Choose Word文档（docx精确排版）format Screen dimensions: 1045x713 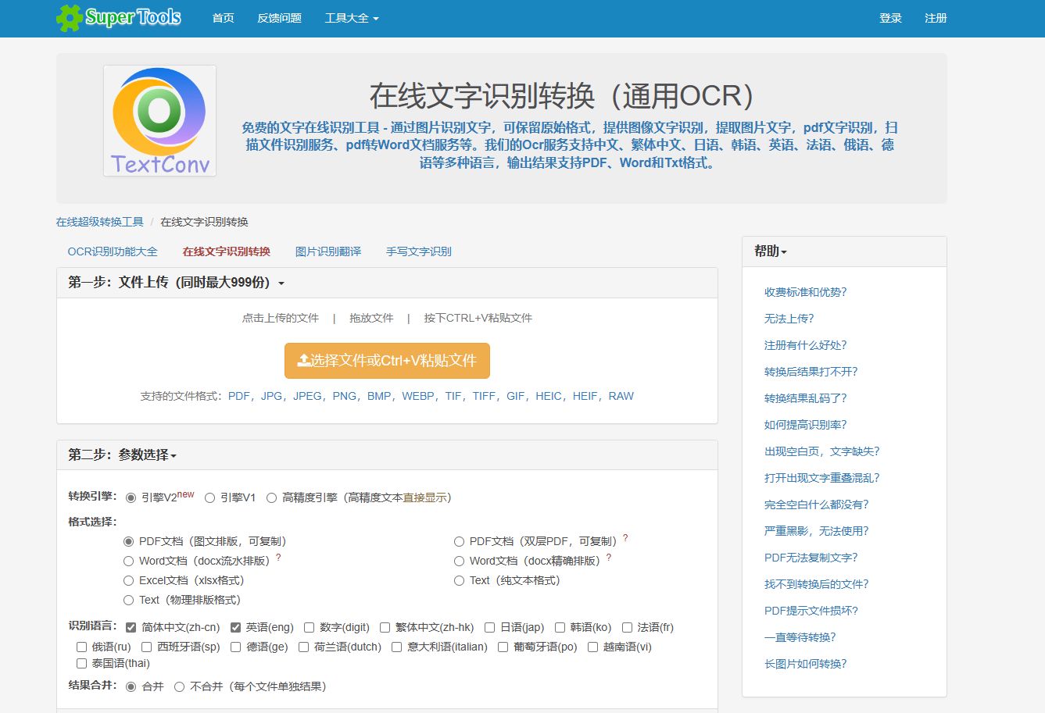[x=459, y=561]
